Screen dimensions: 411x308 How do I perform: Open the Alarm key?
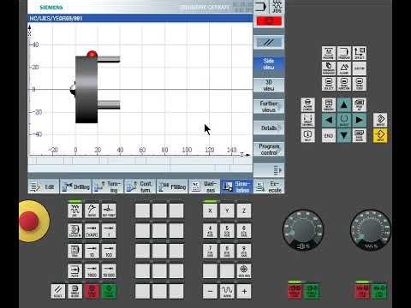(344, 68)
